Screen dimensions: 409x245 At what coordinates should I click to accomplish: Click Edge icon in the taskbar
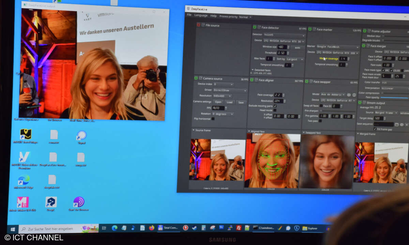(115, 228)
